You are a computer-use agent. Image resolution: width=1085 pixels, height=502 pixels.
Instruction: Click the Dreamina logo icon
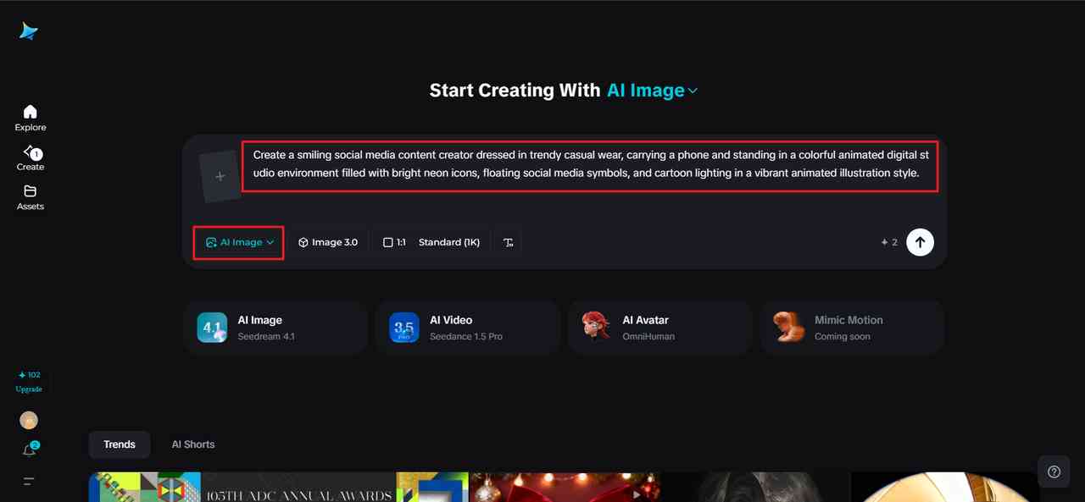29,30
